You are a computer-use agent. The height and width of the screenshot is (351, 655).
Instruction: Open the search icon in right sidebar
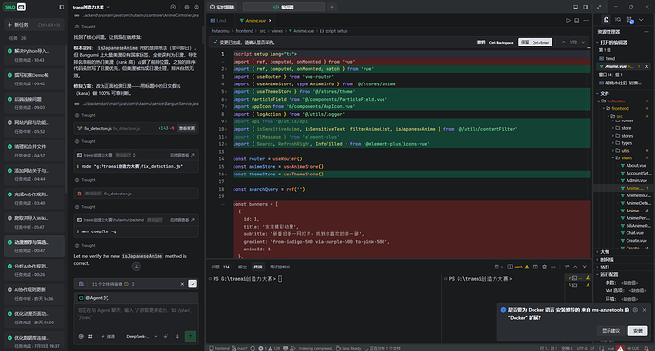tap(618, 20)
